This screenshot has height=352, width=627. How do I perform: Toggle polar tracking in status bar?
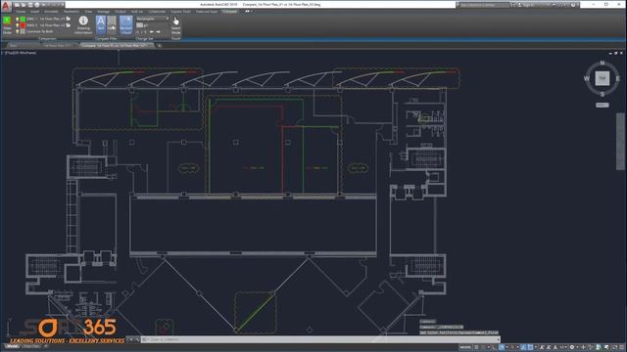[502, 348]
